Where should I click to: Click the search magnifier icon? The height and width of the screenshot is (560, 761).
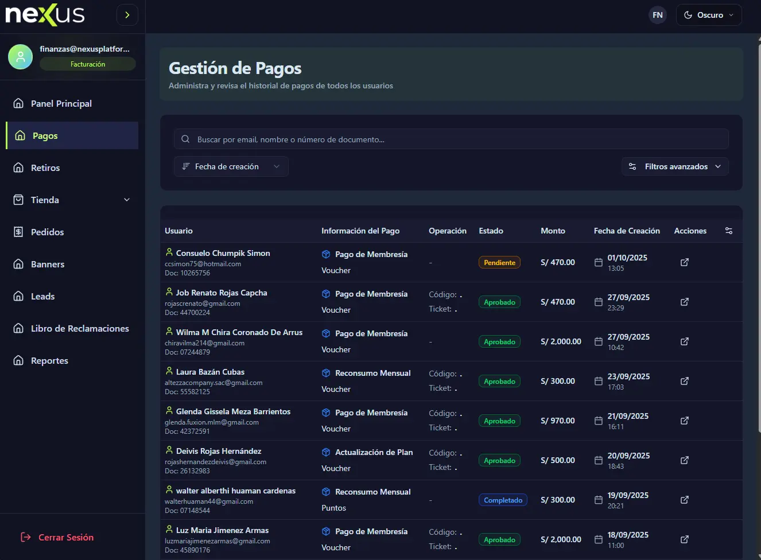click(x=185, y=139)
